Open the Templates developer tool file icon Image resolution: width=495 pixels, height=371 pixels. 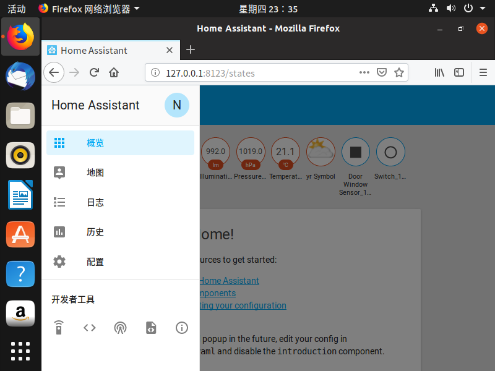151,328
